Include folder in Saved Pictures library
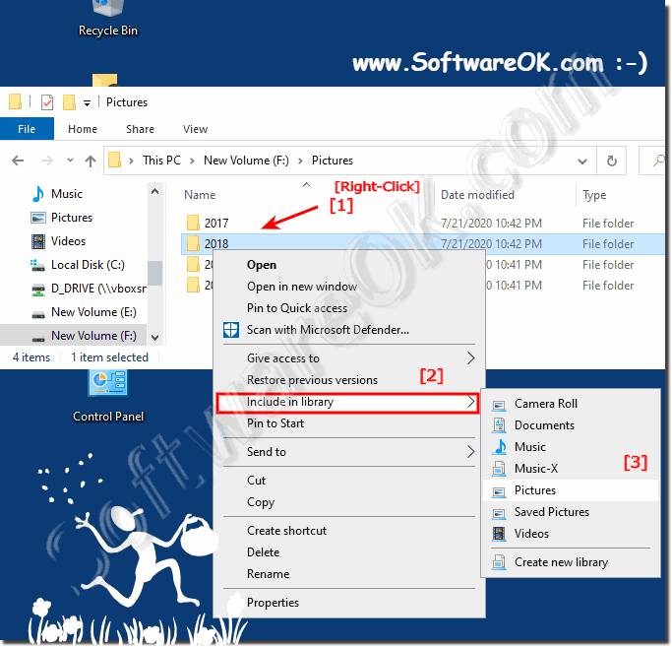This screenshot has height=647, width=672. 571,512
